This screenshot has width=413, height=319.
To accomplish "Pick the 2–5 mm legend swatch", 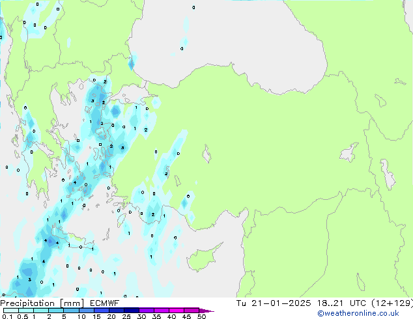I will (x=56, y=311).
